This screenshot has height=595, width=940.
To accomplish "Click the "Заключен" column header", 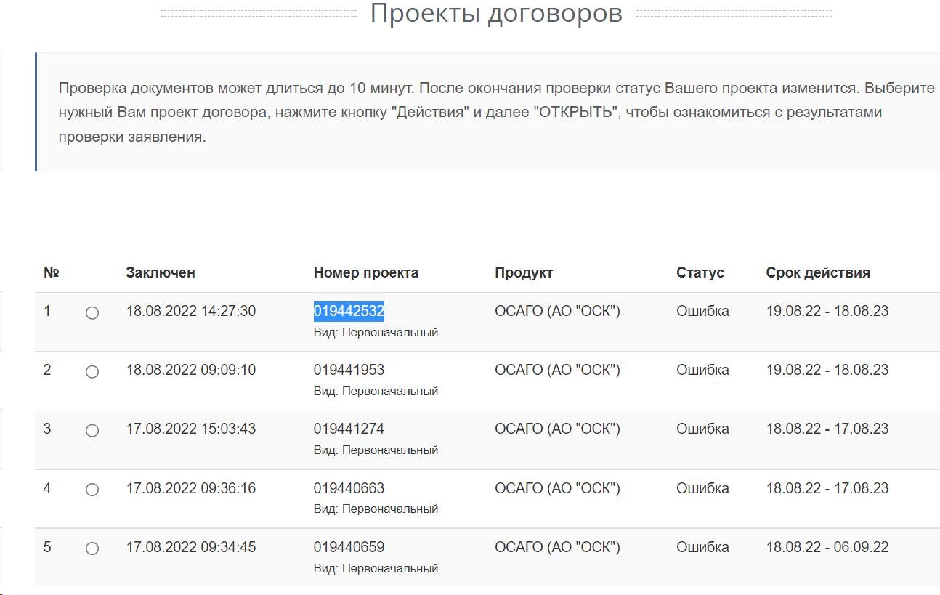I will point(161,272).
